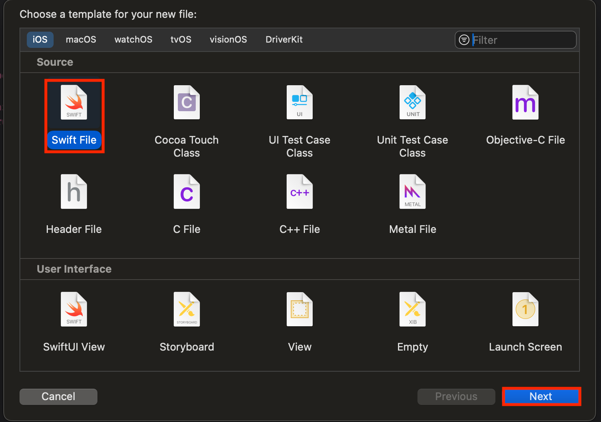Choose the Objective-C File template
The image size is (601, 422).
525,103
